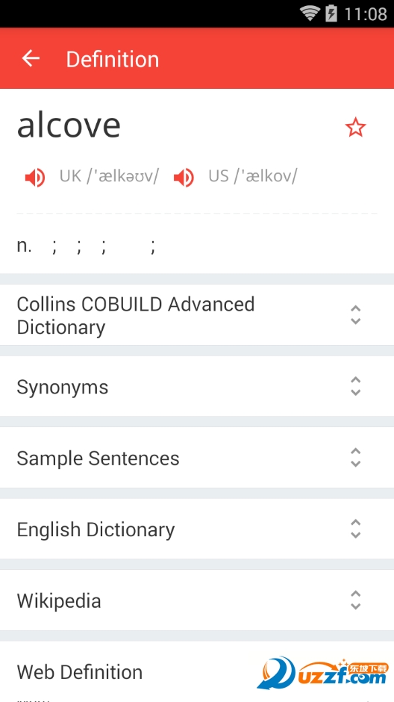Tap Collins COBUILD Advanced Dictionary title

136,316
